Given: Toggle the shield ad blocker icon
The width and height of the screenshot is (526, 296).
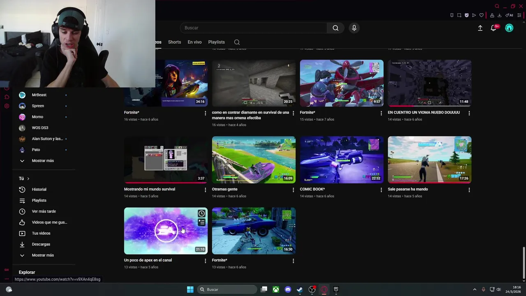Looking at the screenshot, I should click(x=466, y=15).
